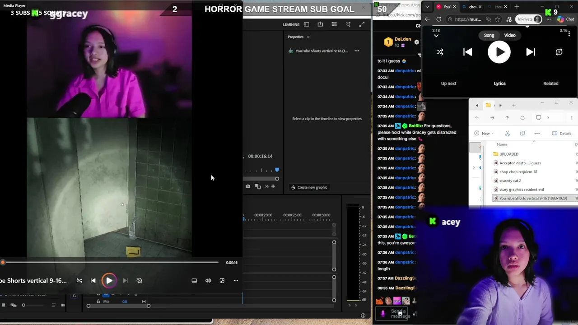Open File Explorer see more options
578x325 pixels.
coord(537,133)
